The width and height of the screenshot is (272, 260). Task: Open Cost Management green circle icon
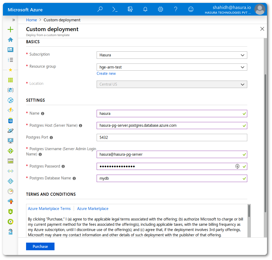[x=11, y=222]
